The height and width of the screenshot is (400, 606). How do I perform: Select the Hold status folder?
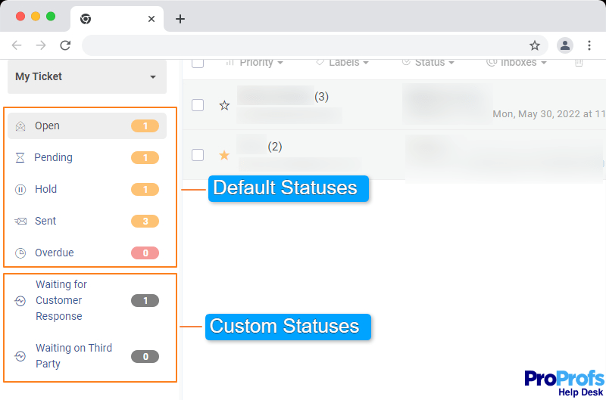pyautogui.click(x=87, y=189)
